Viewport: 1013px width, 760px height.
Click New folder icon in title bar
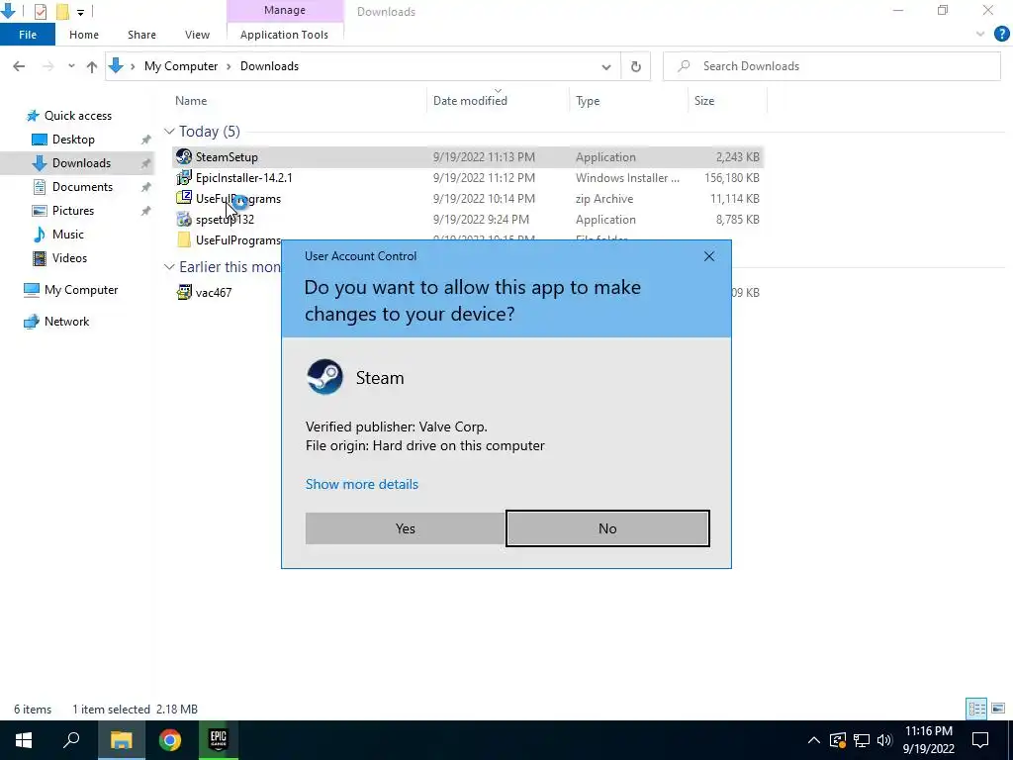(x=62, y=11)
